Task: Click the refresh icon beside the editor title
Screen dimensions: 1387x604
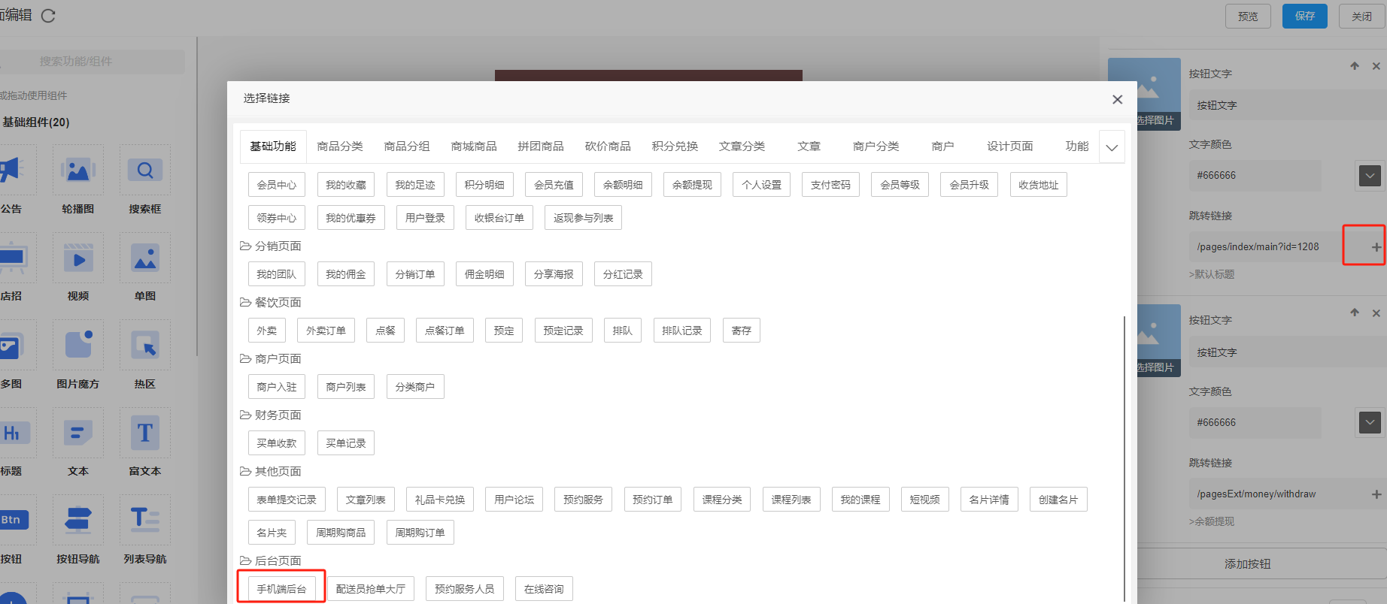Action: [x=48, y=16]
